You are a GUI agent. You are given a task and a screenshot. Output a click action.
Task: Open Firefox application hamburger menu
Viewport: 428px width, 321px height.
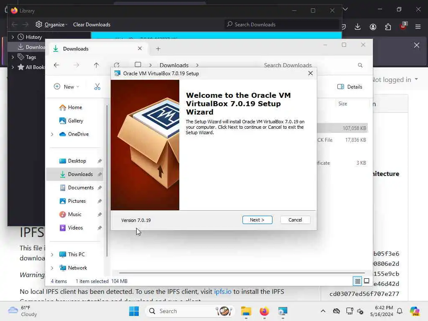tap(418, 26)
